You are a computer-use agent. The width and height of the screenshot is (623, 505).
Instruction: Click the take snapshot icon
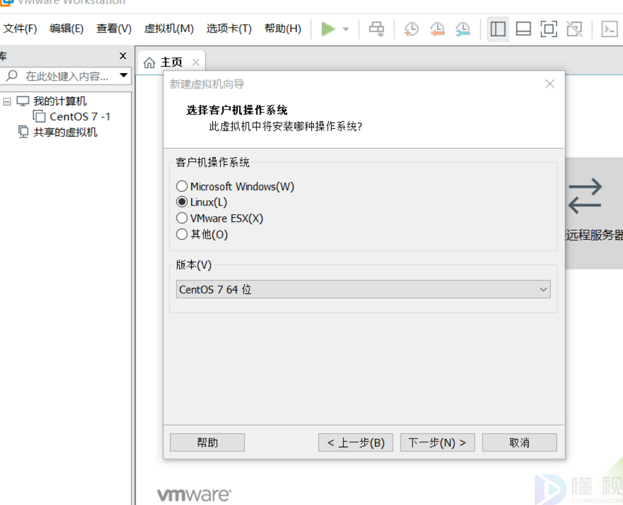(411, 29)
